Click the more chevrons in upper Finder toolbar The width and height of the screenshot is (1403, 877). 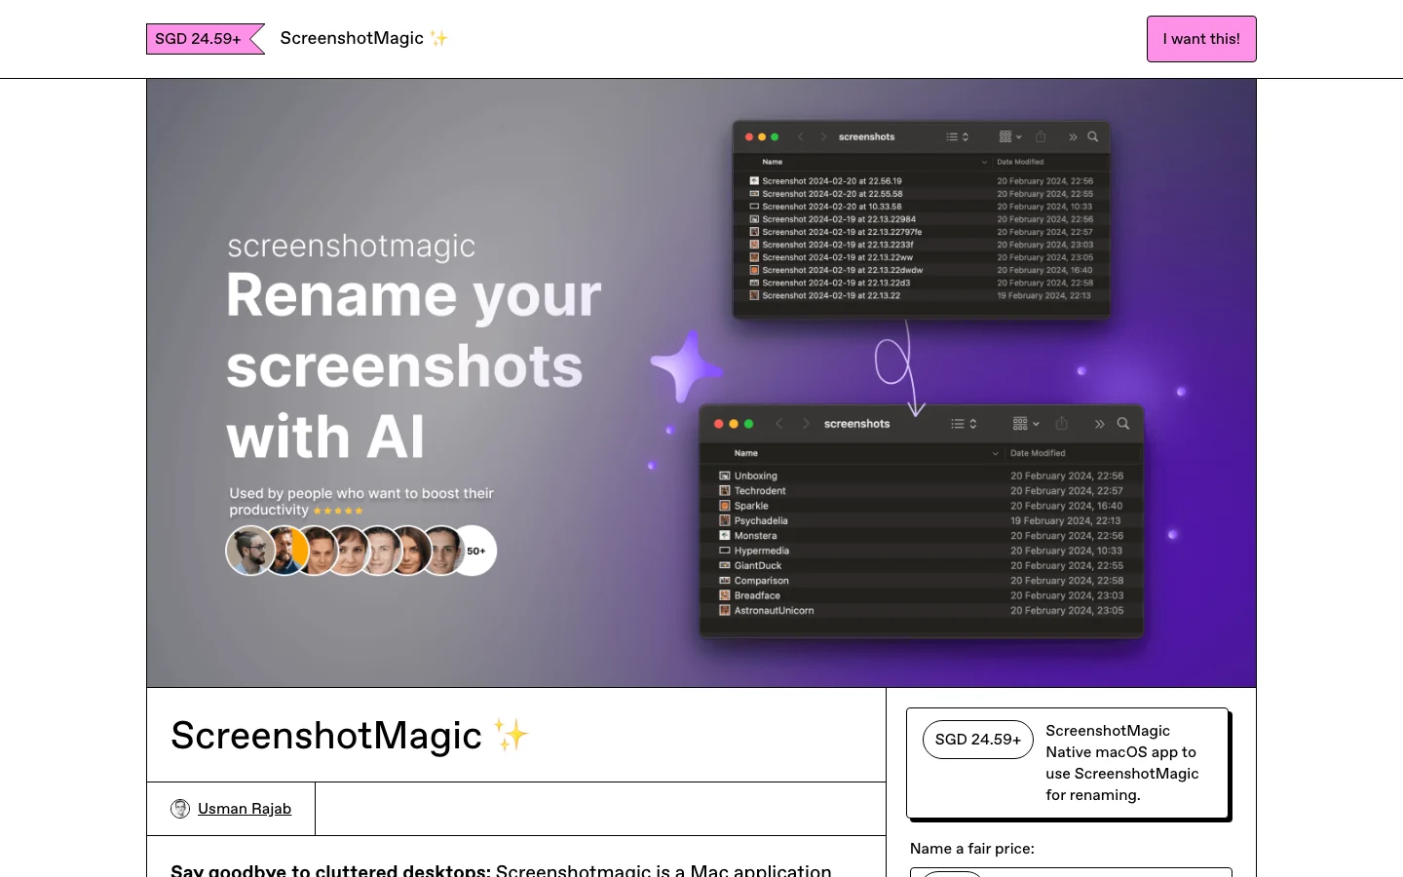pyautogui.click(x=1073, y=137)
